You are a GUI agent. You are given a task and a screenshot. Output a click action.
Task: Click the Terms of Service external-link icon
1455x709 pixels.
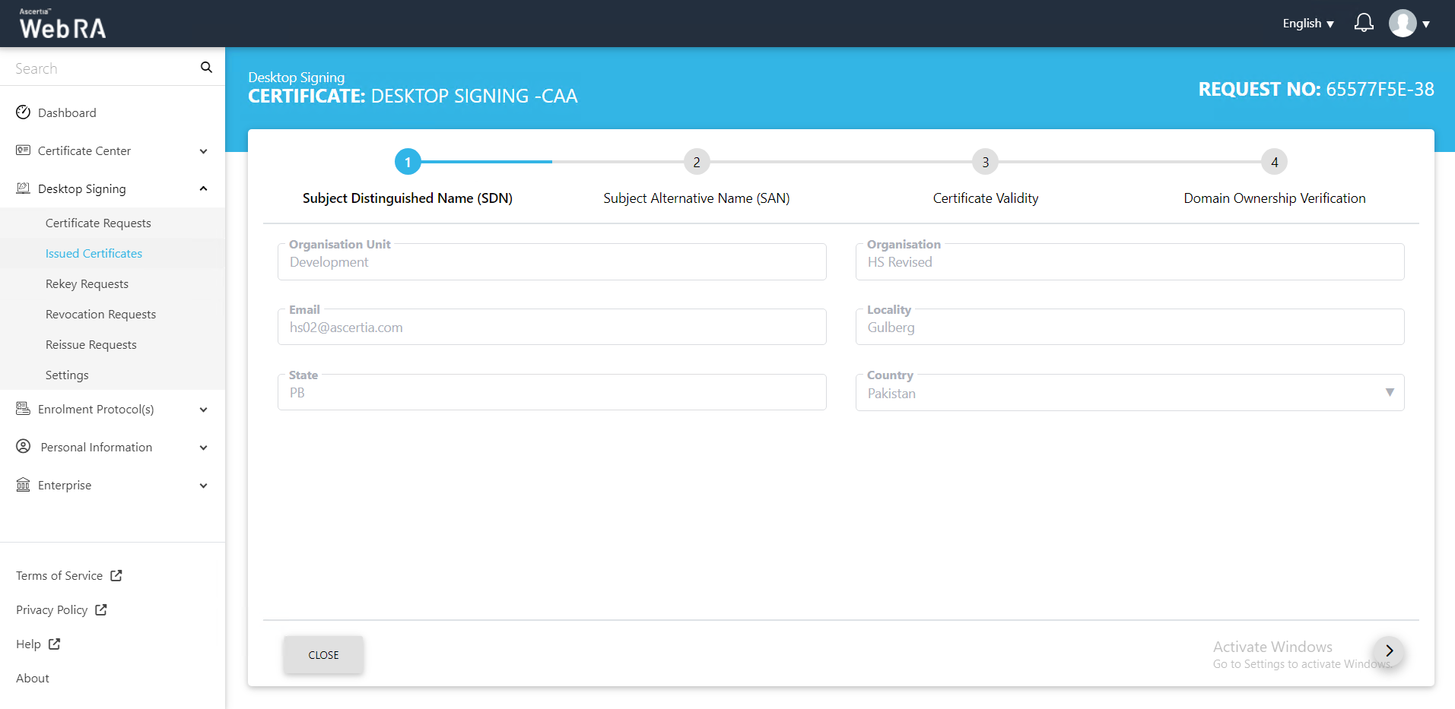(x=116, y=575)
